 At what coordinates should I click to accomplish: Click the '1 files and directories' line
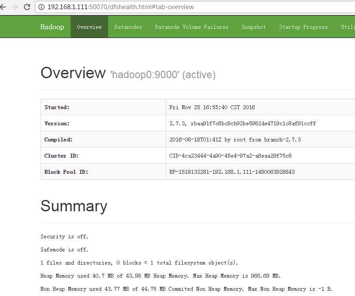(139, 263)
